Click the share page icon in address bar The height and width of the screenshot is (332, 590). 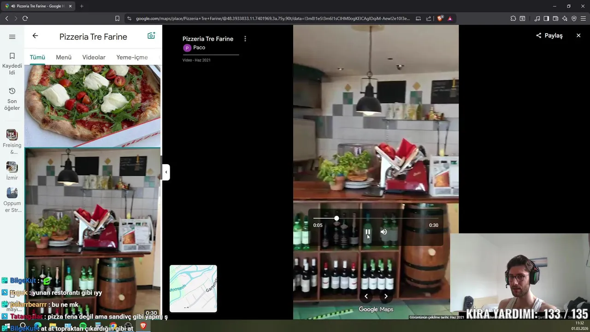[x=429, y=18]
